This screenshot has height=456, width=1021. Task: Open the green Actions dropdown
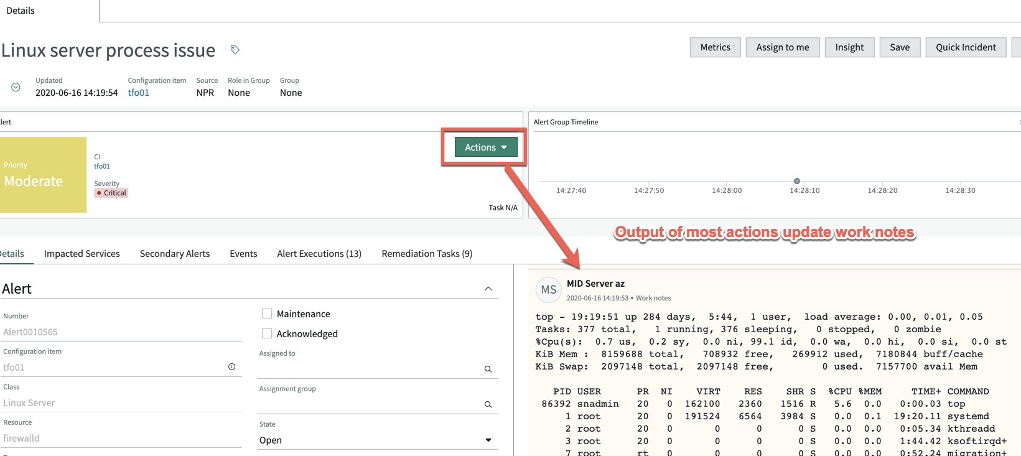point(485,147)
